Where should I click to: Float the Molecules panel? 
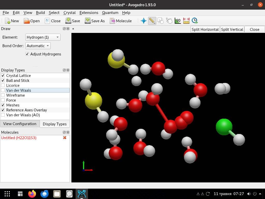point(64,132)
